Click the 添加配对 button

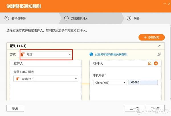(x=151, y=37)
